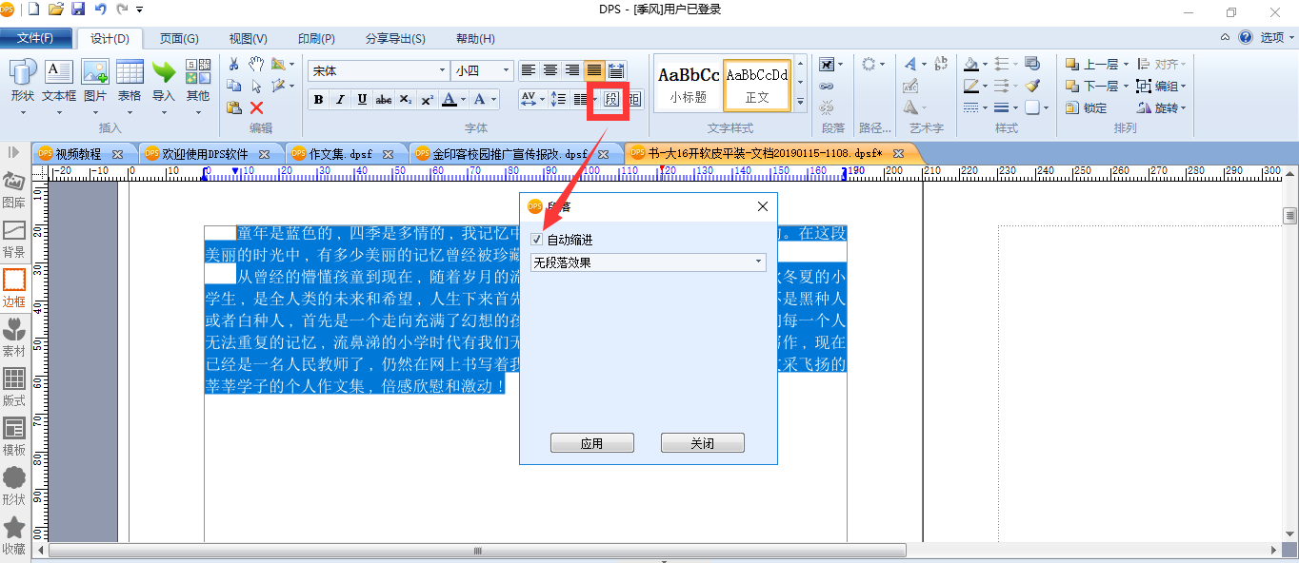Open the 其他 insert options

pyautogui.click(x=198, y=80)
